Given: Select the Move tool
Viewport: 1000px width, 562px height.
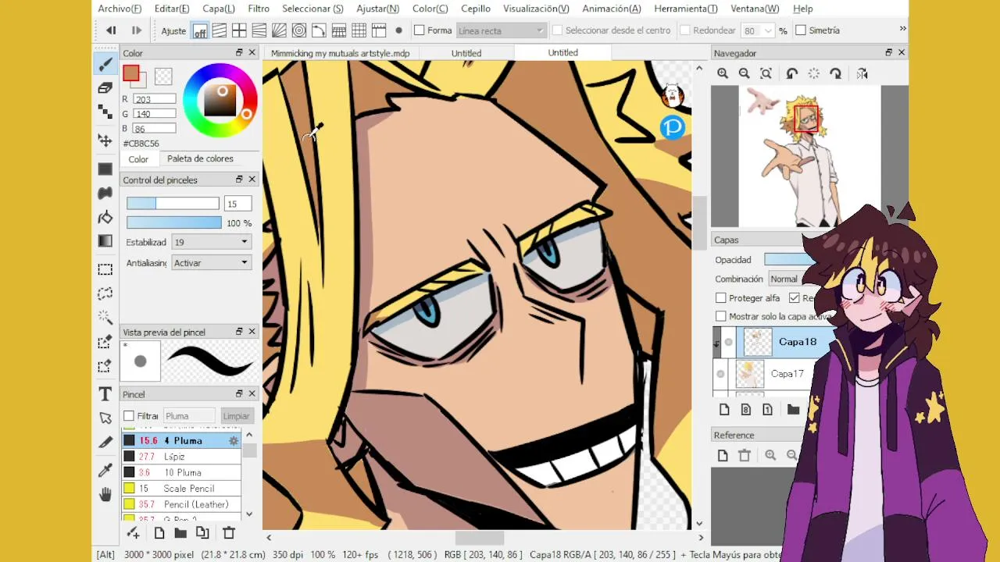Looking at the screenshot, I should 105,140.
